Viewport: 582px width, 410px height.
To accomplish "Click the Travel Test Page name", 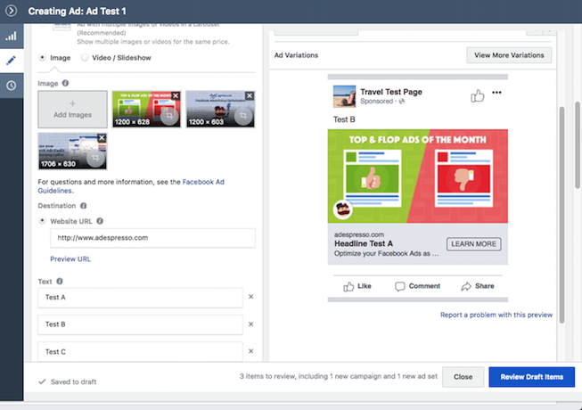I will (x=391, y=92).
